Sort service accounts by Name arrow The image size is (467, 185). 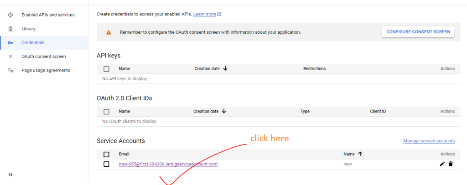click(360, 154)
